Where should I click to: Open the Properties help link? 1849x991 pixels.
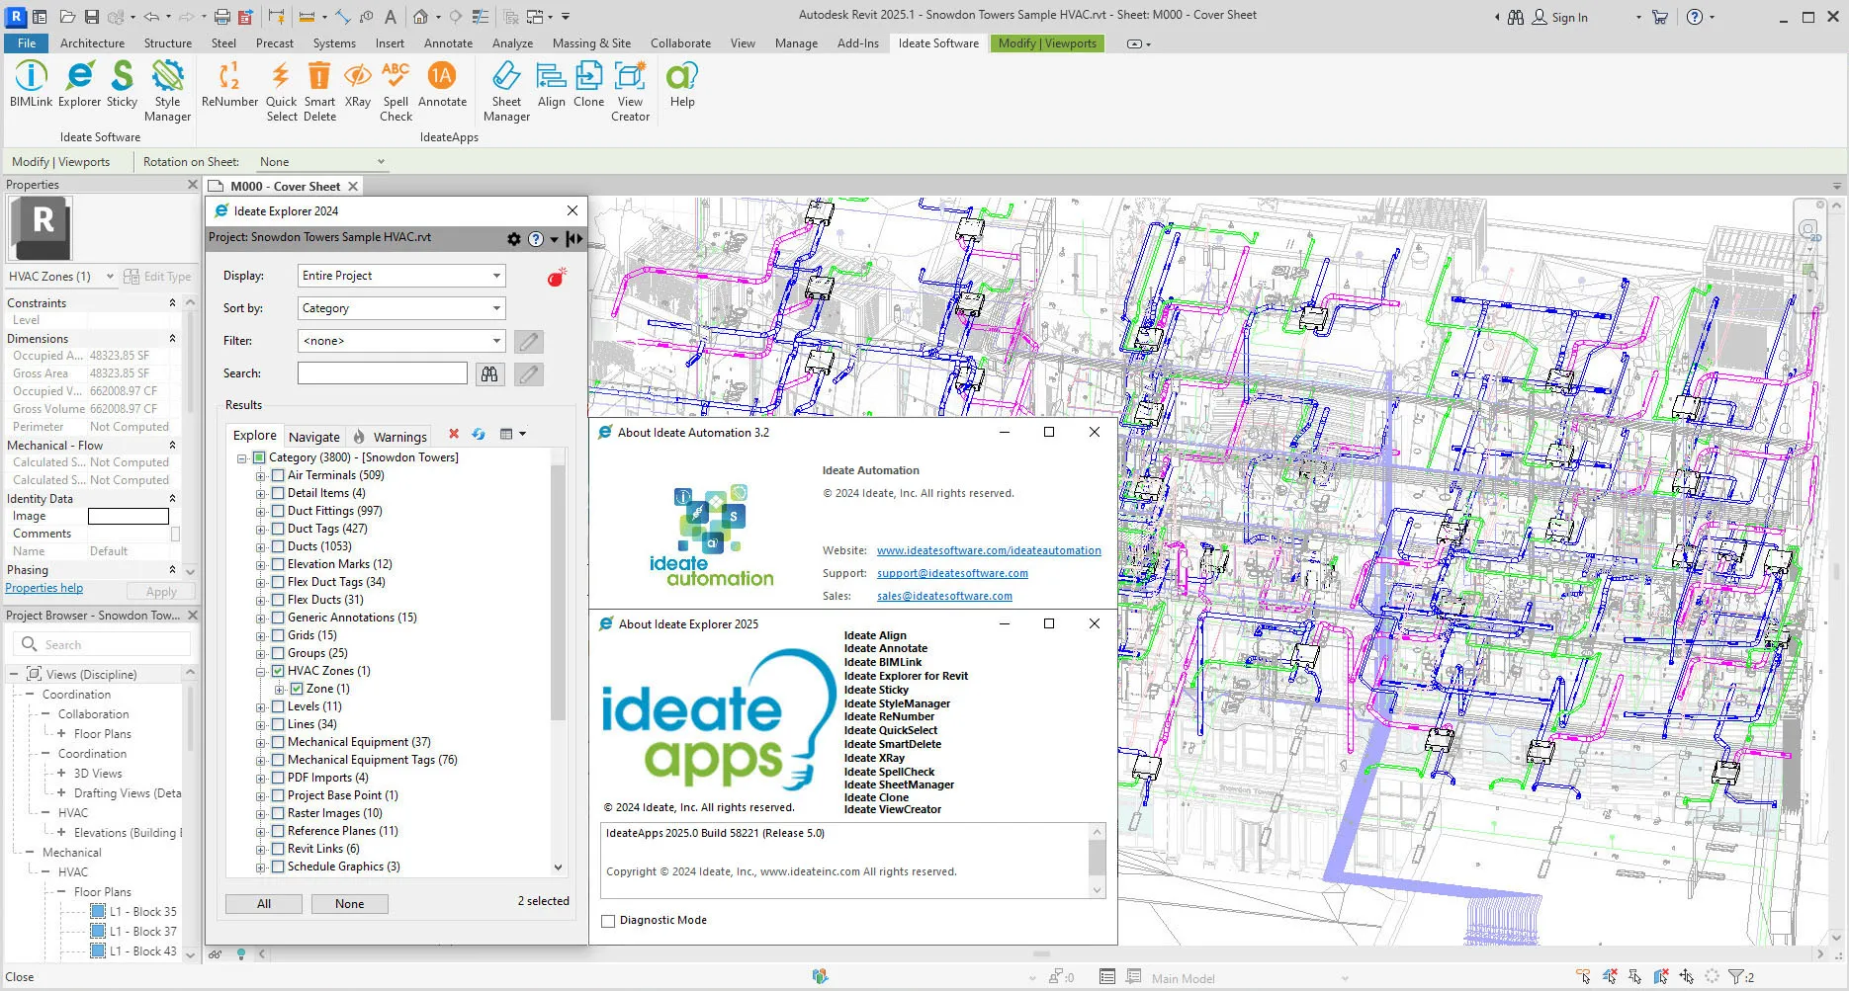pos(44,589)
